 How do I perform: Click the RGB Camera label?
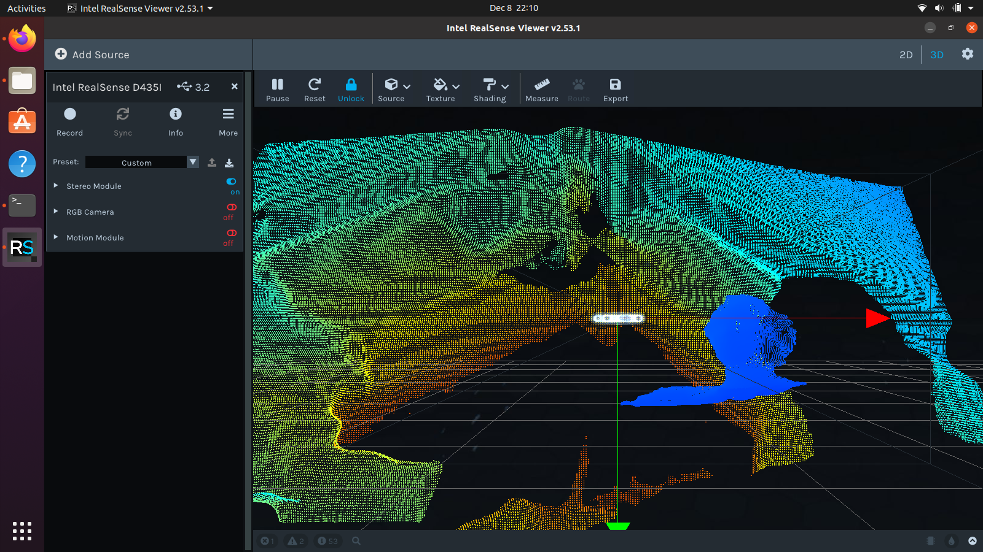point(90,212)
